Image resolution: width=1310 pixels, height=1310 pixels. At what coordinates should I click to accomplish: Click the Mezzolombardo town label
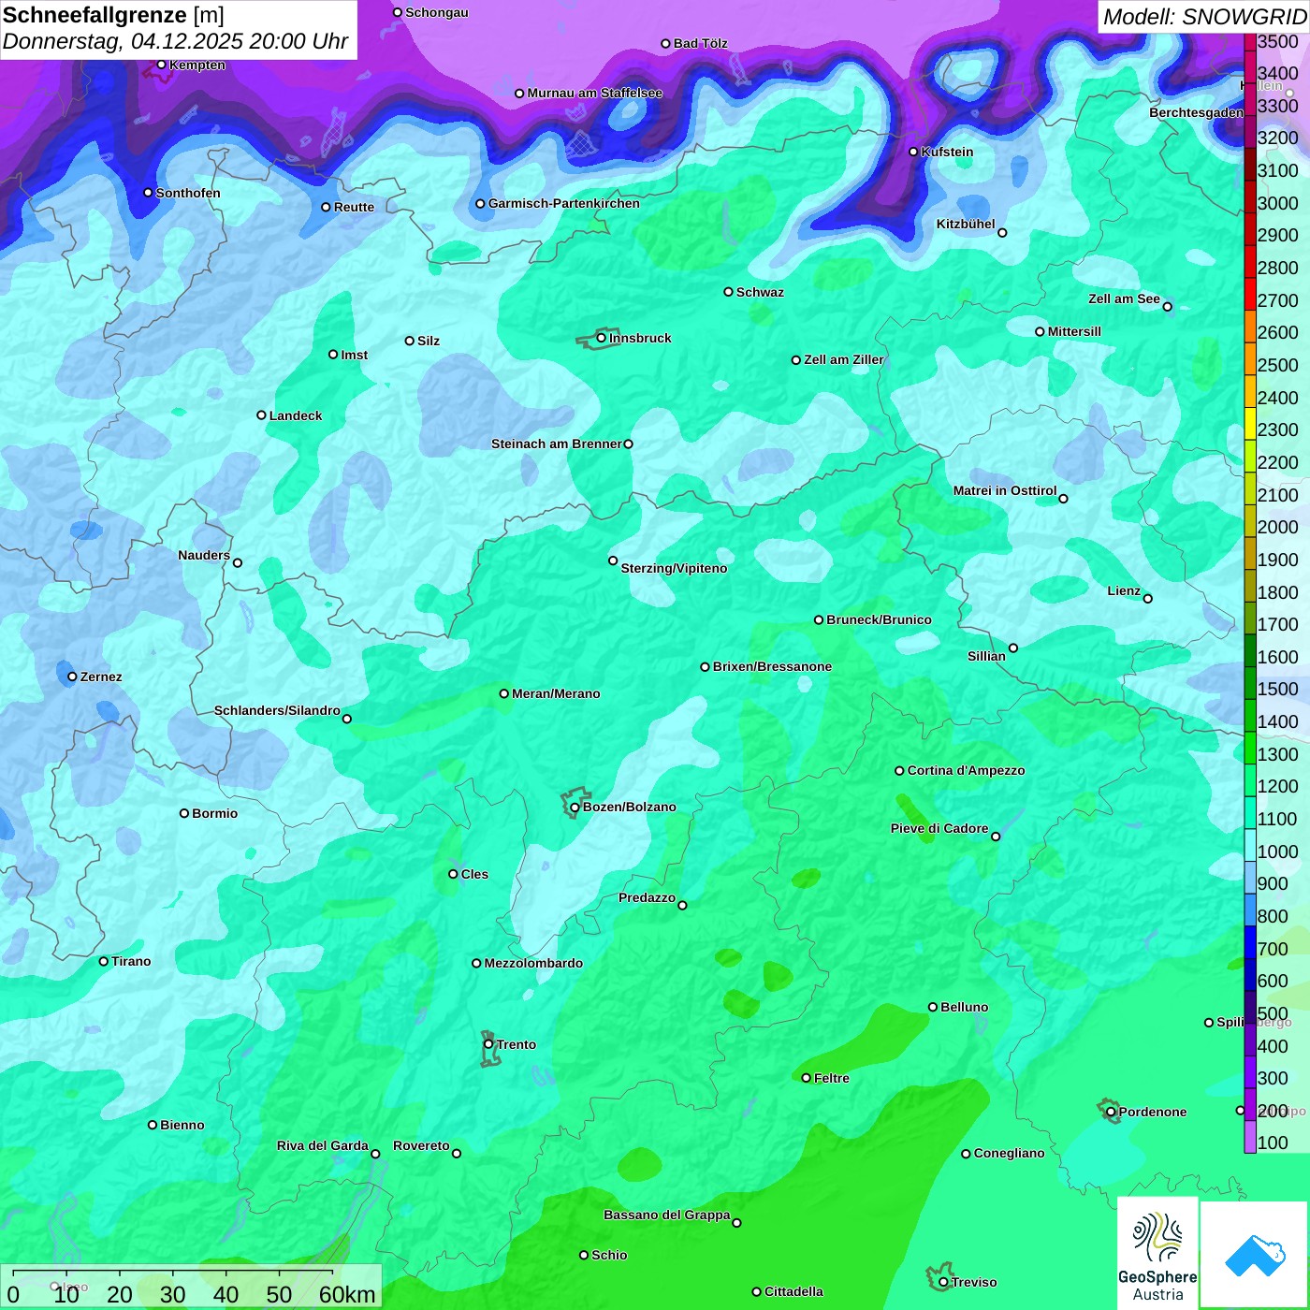(533, 963)
